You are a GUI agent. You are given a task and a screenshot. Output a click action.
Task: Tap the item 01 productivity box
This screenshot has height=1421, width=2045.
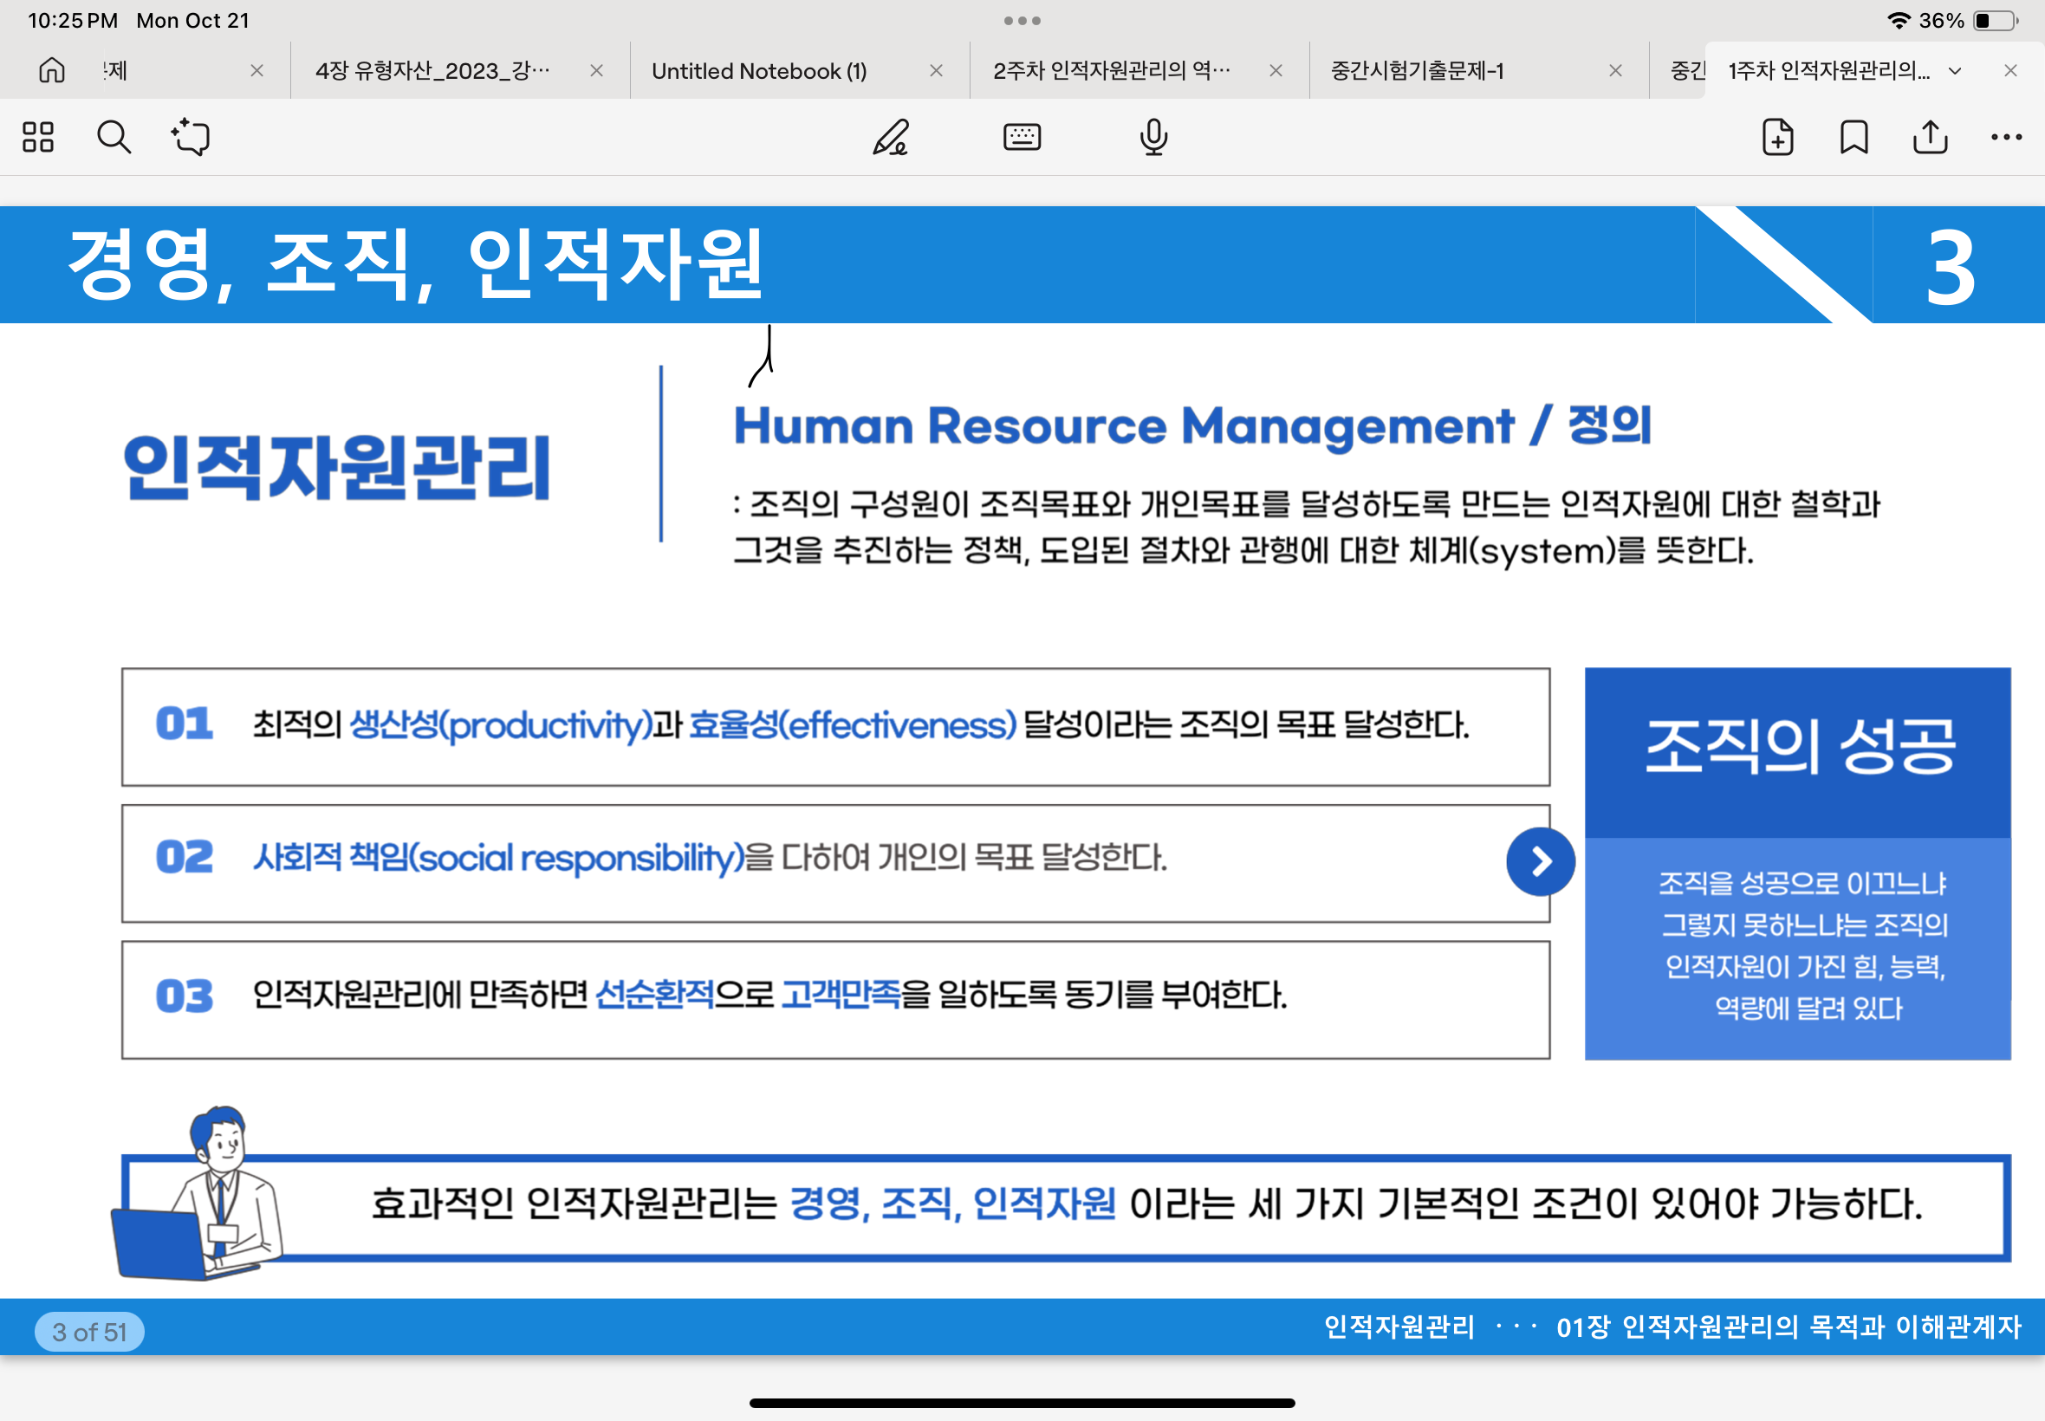(836, 726)
